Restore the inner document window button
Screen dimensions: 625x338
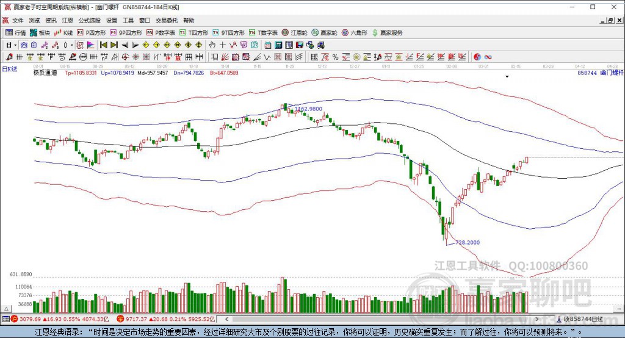(610, 20)
